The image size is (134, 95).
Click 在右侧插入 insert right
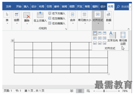(x=57, y=23)
